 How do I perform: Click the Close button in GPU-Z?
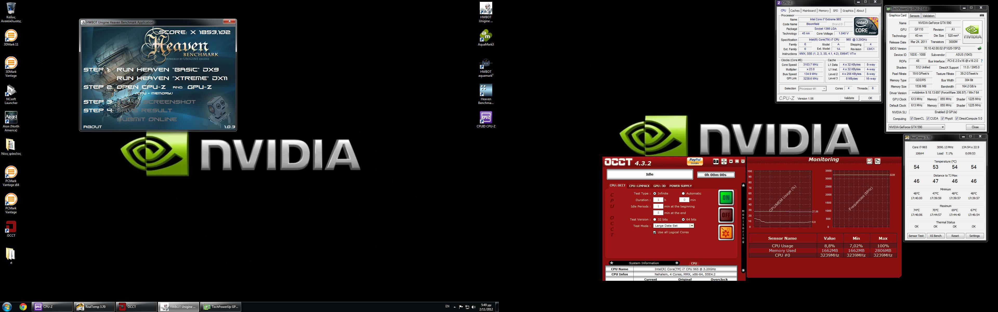click(975, 127)
